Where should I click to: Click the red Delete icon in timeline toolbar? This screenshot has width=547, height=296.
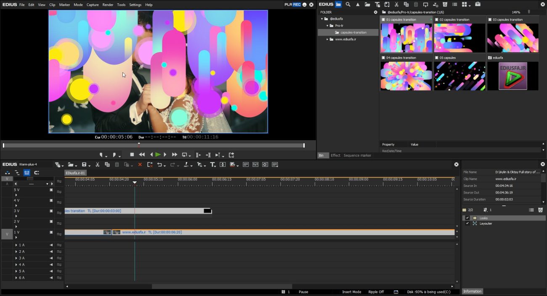[x=140, y=165]
